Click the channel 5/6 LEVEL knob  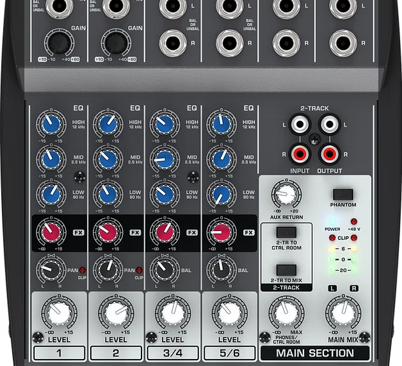click(230, 313)
